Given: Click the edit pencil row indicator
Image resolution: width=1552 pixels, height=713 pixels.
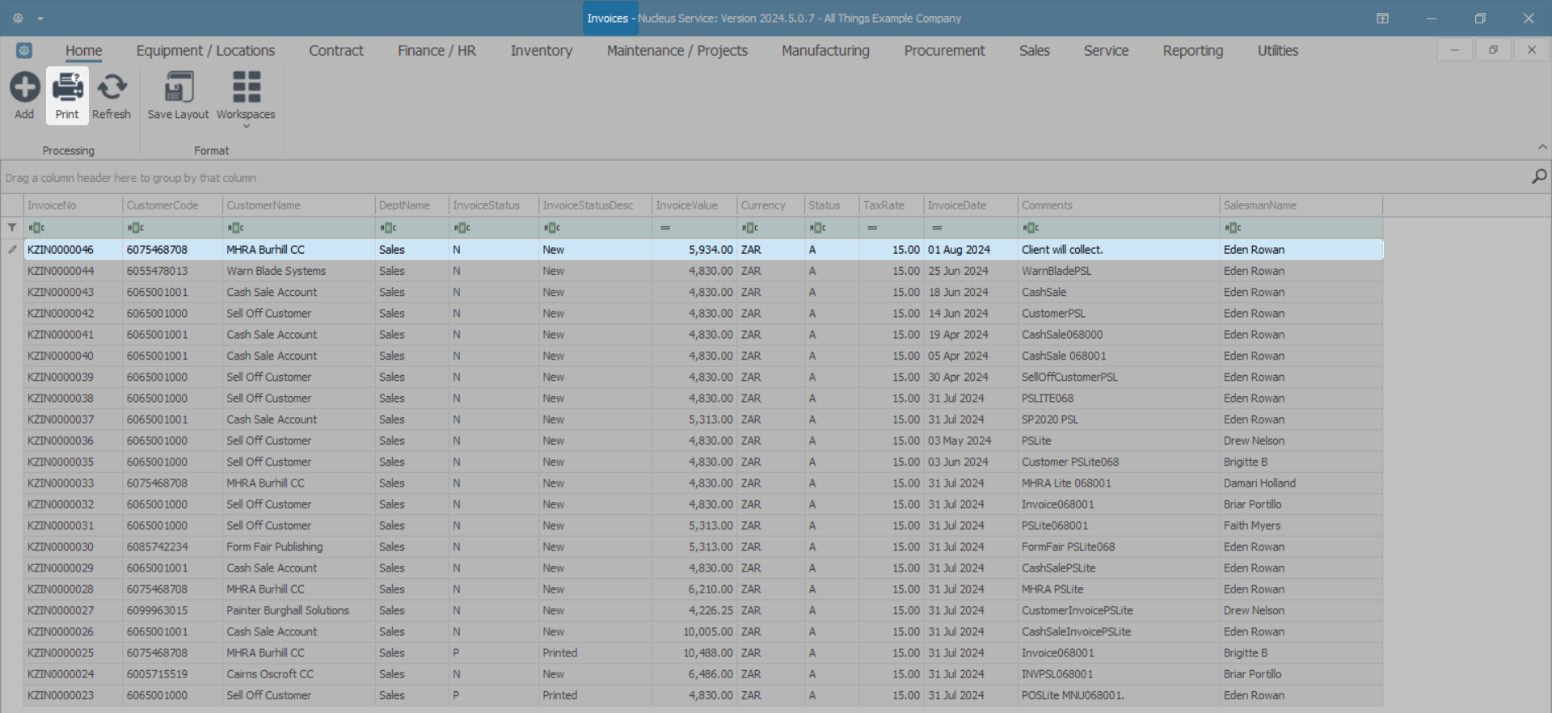Looking at the screenshot, I should click(12, 250).
